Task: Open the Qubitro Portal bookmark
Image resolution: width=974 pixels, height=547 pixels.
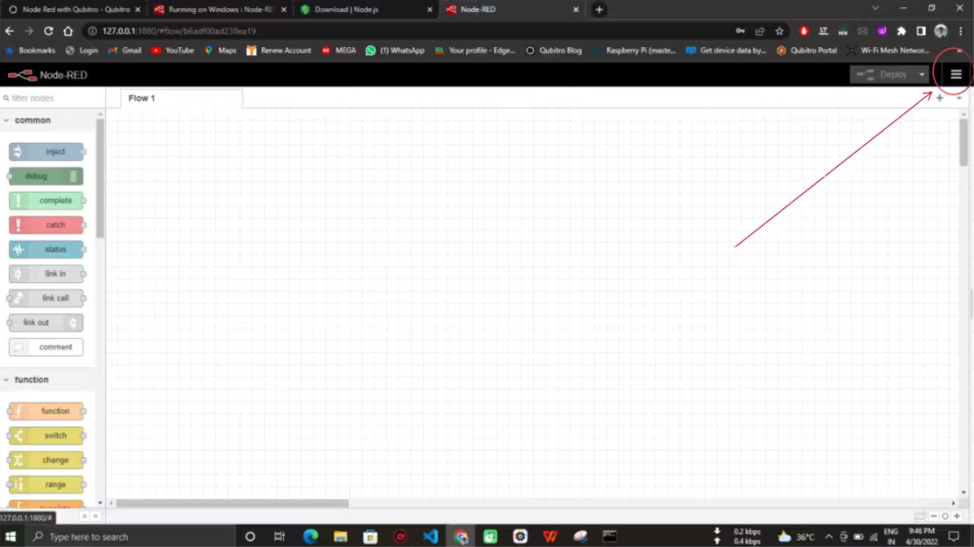Action: [x=807, y=51]
